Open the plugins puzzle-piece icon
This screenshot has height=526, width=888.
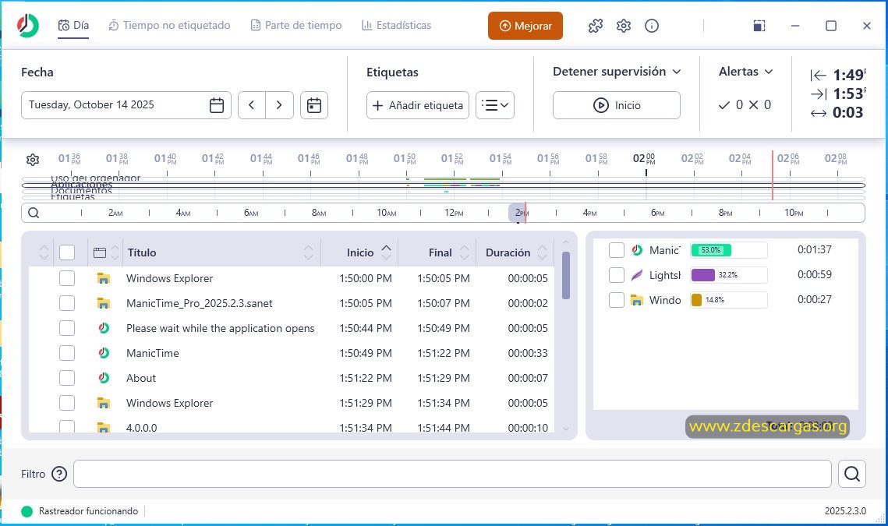pos(595,26)
